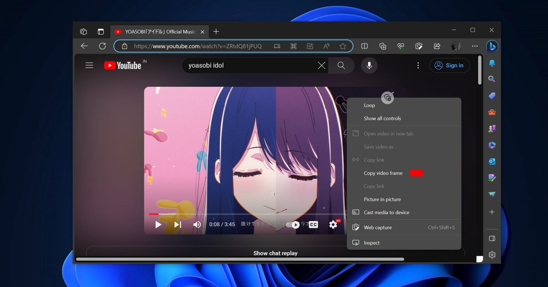Open the YouTube hamburger guide menu

(x=89, y=66)
